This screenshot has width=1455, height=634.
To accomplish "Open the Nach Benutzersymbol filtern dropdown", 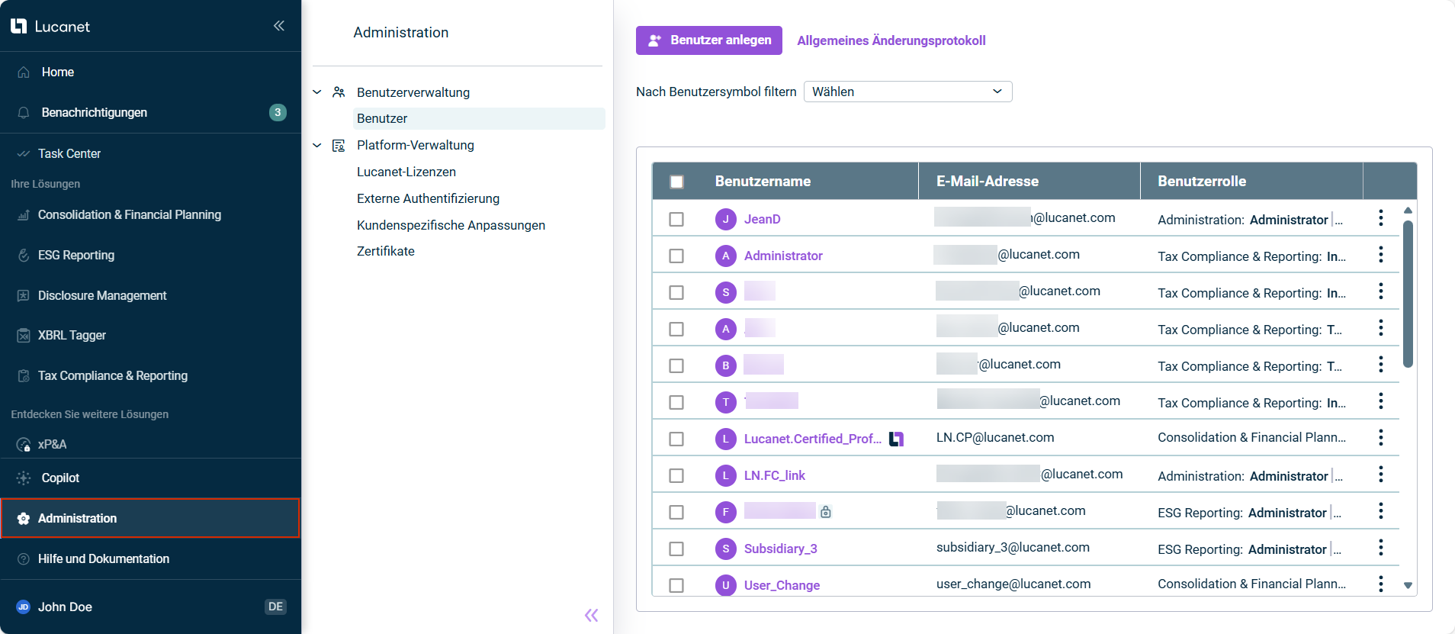I will tap(907, 92).
